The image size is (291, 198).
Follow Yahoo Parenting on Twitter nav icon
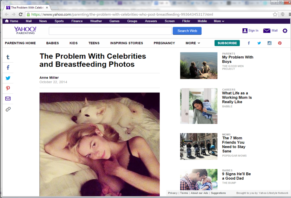click(259, 43)
